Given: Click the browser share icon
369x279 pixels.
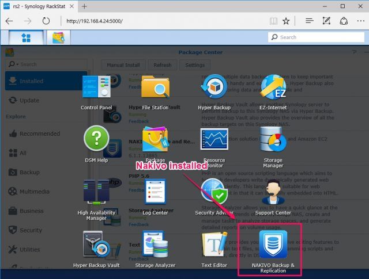Looking at the screenshot, I should (344, 21).
